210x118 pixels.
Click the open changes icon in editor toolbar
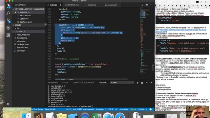click(142, 5)
